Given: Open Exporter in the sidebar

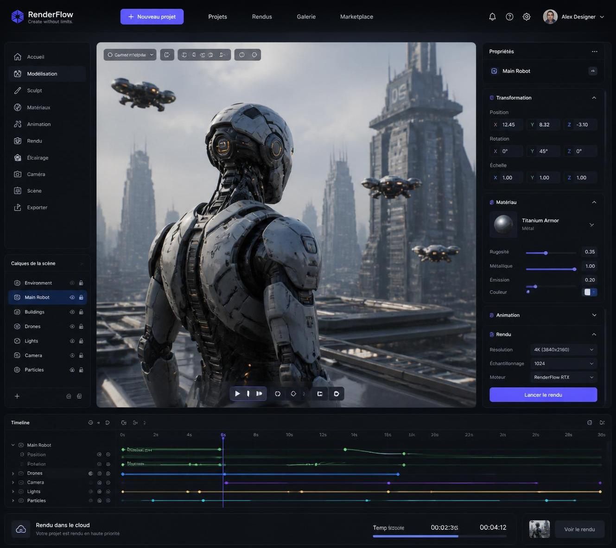Looking at the screenshot, I should point(47,208).
